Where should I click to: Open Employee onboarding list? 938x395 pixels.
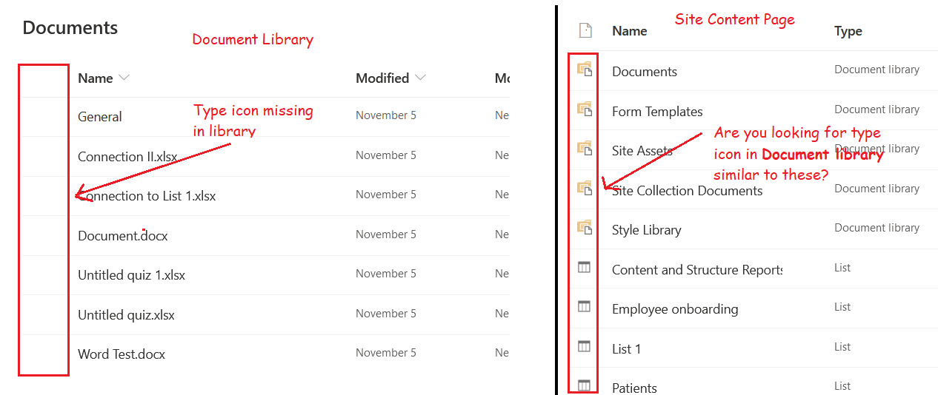[x=675, y=309]
